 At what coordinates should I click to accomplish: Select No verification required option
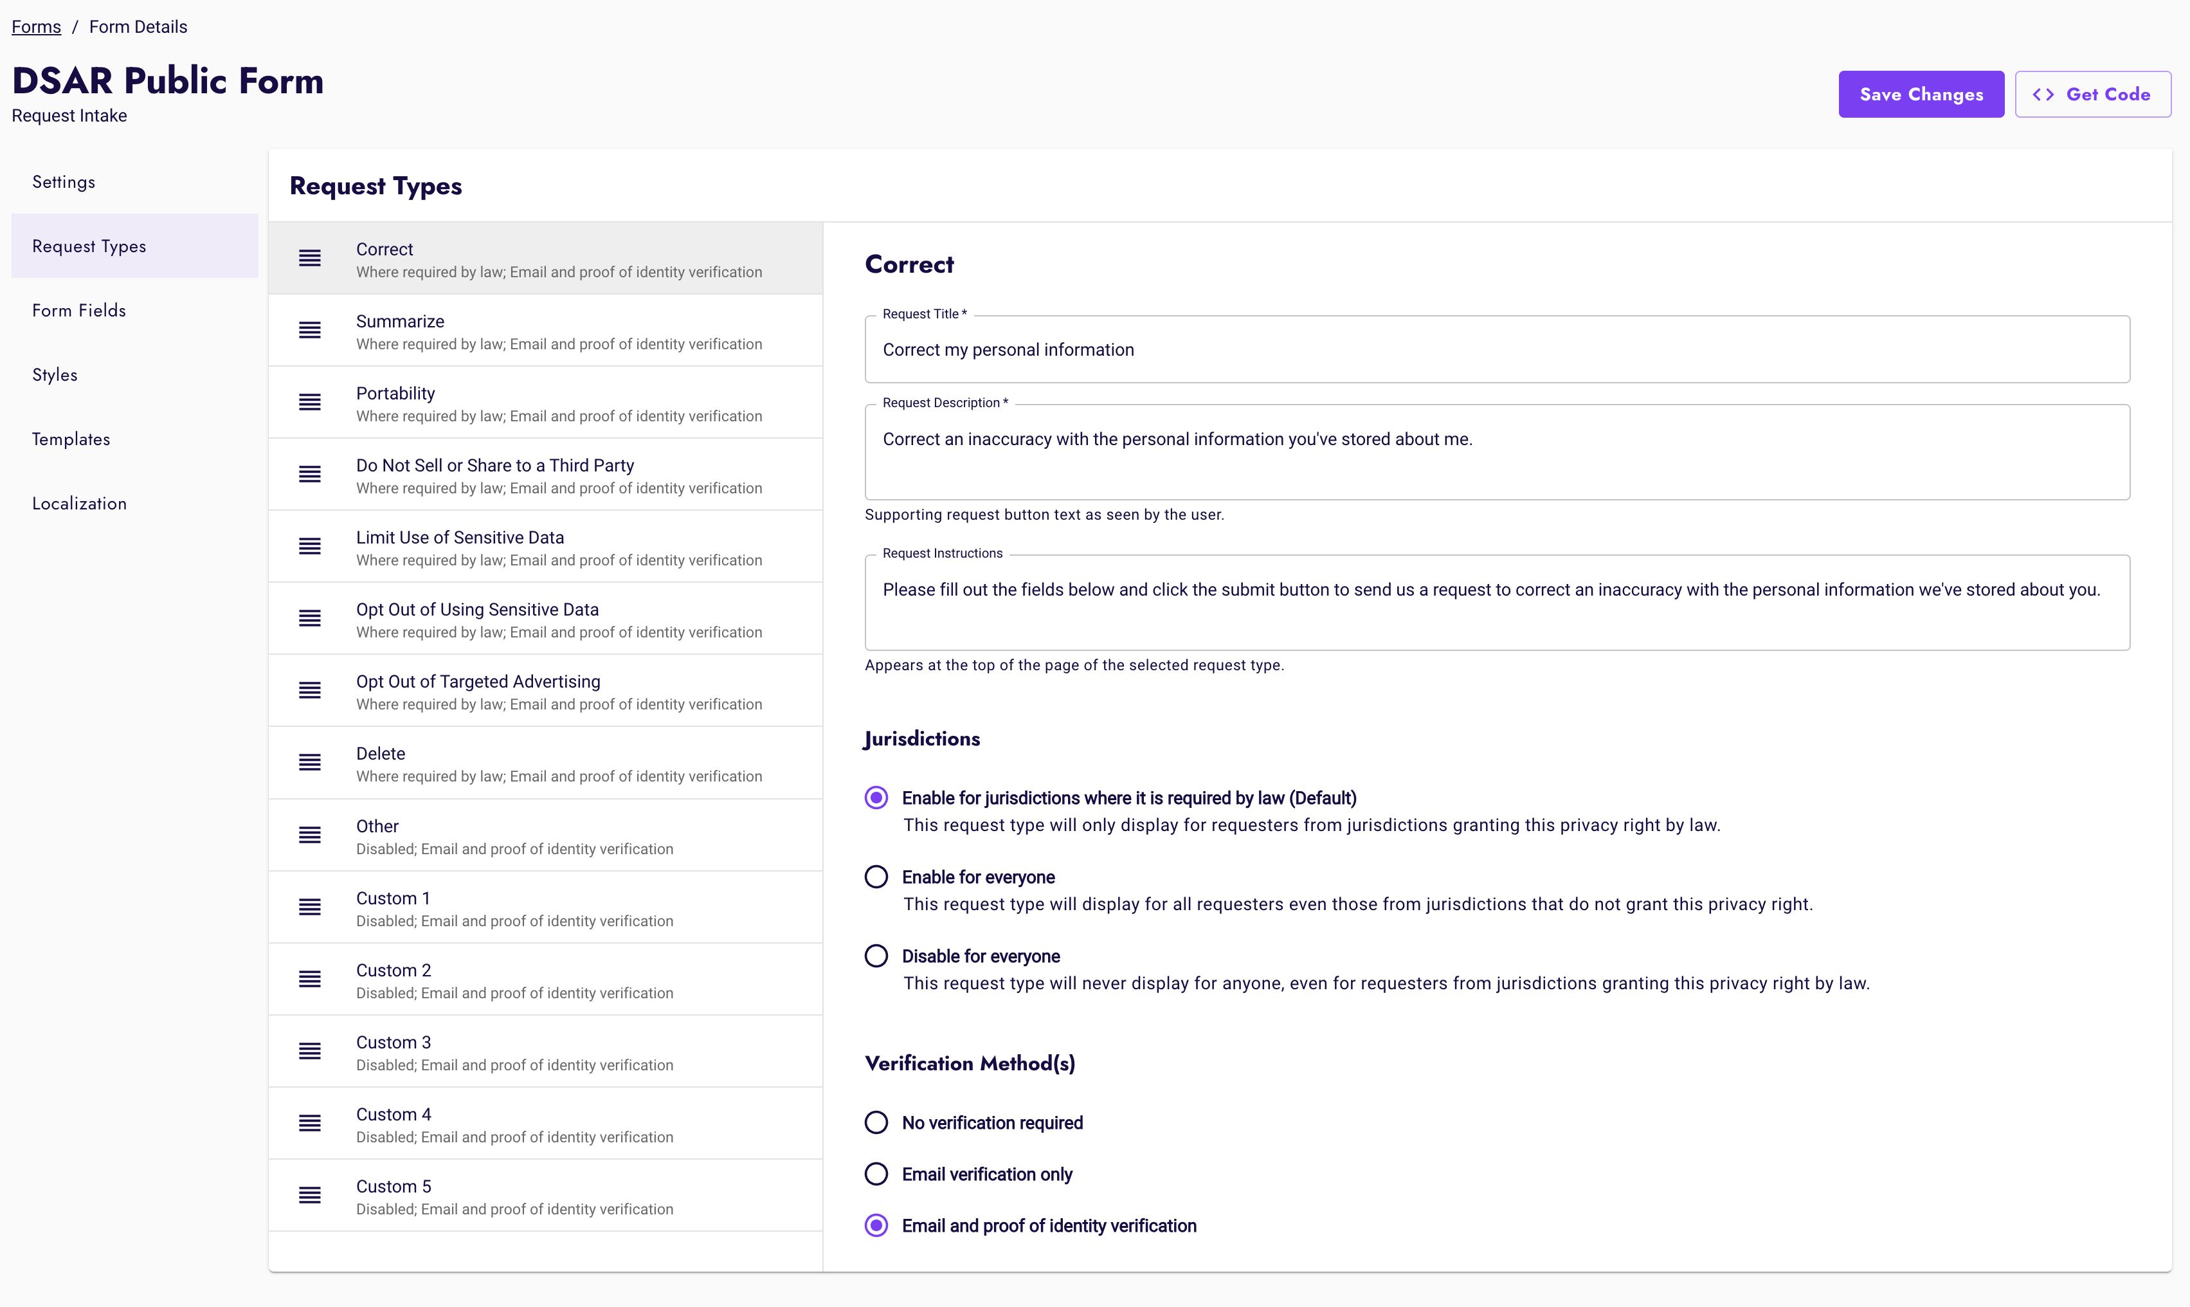pyautogui.click(x=876, y=1123)
